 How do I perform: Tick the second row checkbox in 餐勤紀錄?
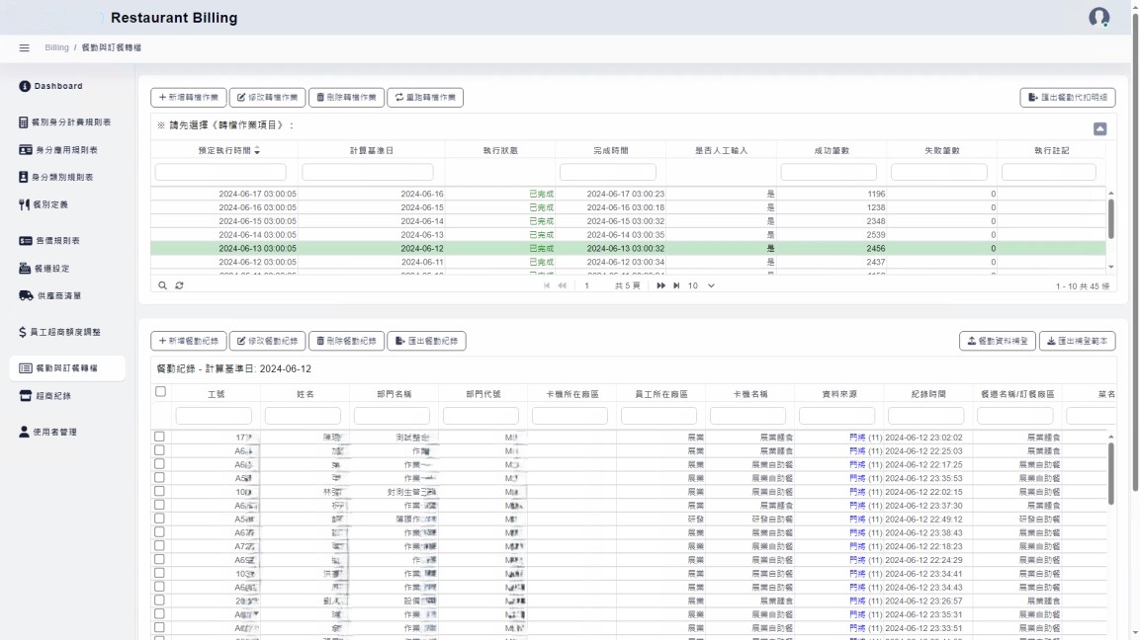click(159, 449)
